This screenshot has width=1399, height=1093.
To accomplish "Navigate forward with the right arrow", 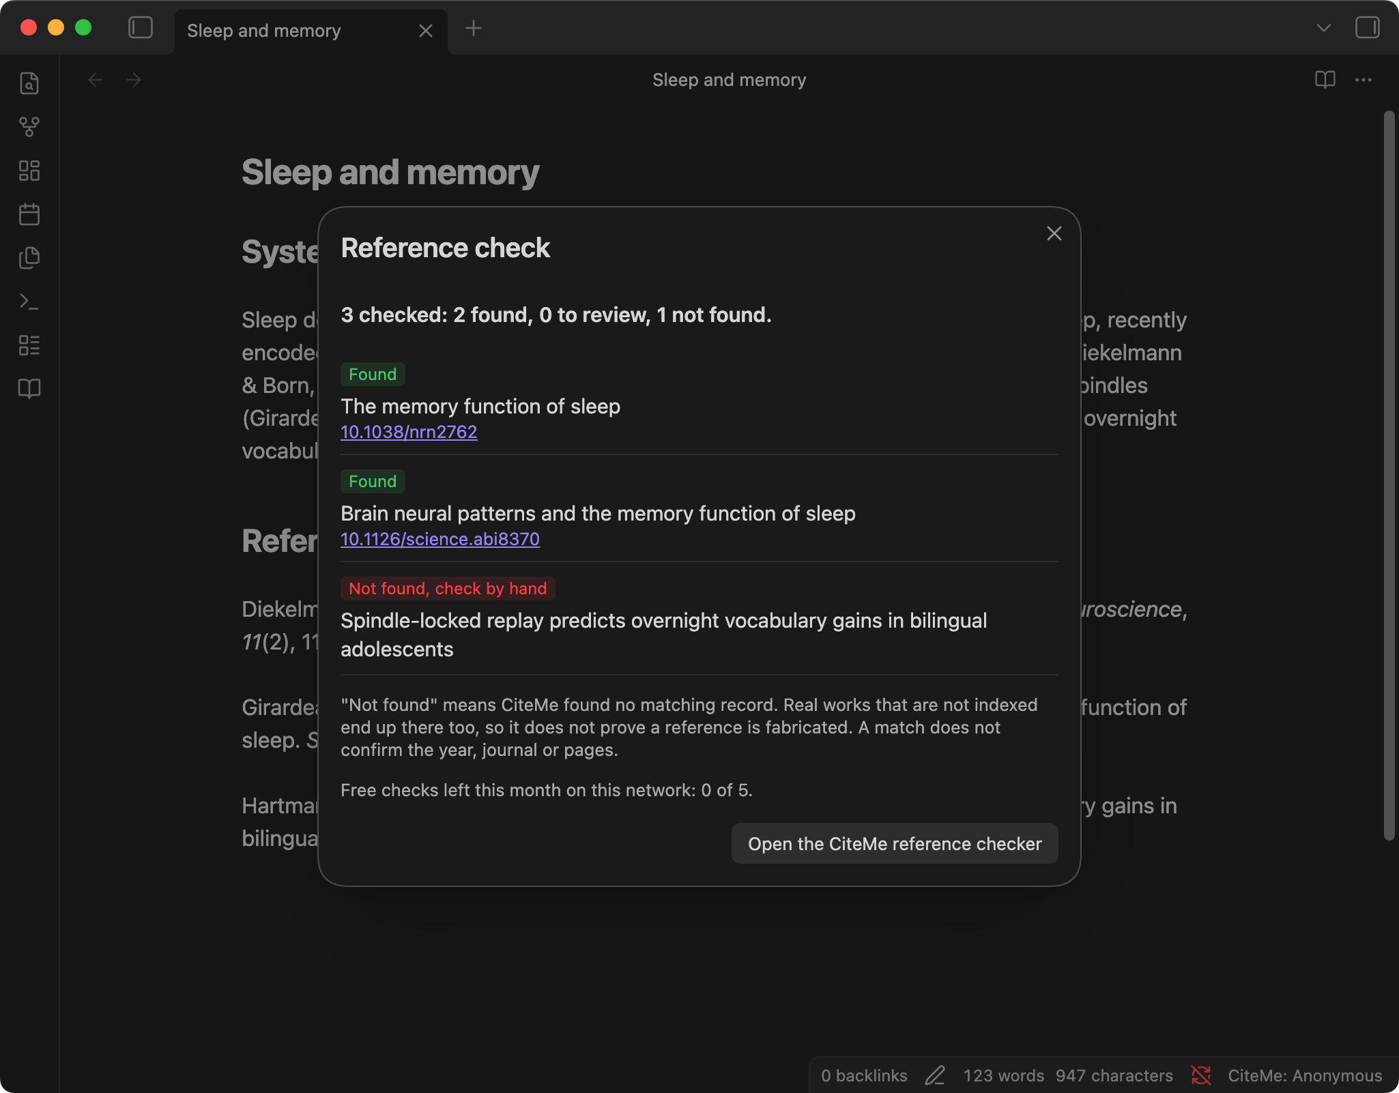I will pos(134,80).
